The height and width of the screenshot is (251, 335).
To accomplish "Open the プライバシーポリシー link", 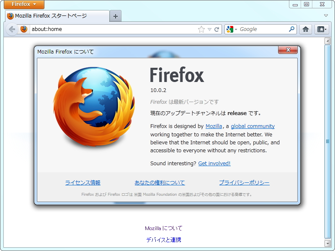I will pos(244,182).
